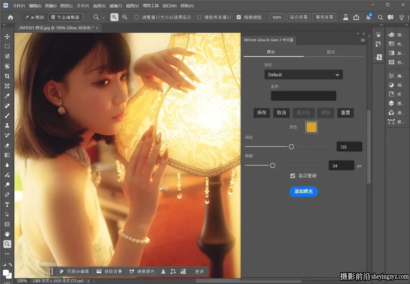Uncheck the 细微缩放 checkbox
Screen dimensions: 410x284
click(x=239, y=17)
